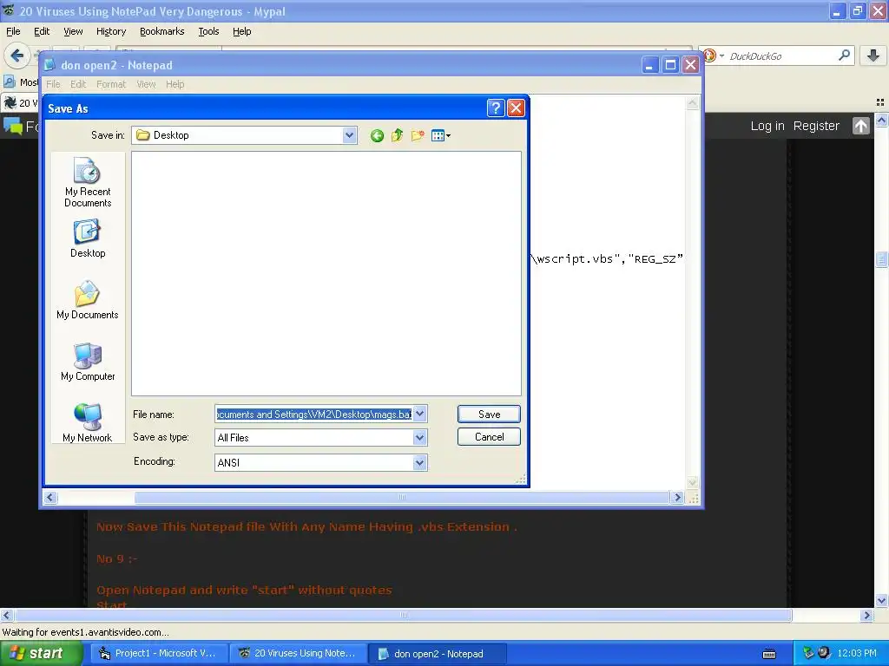
Task: Click the taskbar clock showing 12:03 PM
Action: click(857, 654)
